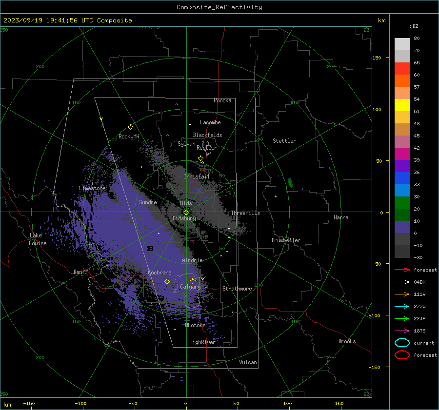Click the red forecast ellipse icon
This screenshot has height=410, width=439.
402,355
